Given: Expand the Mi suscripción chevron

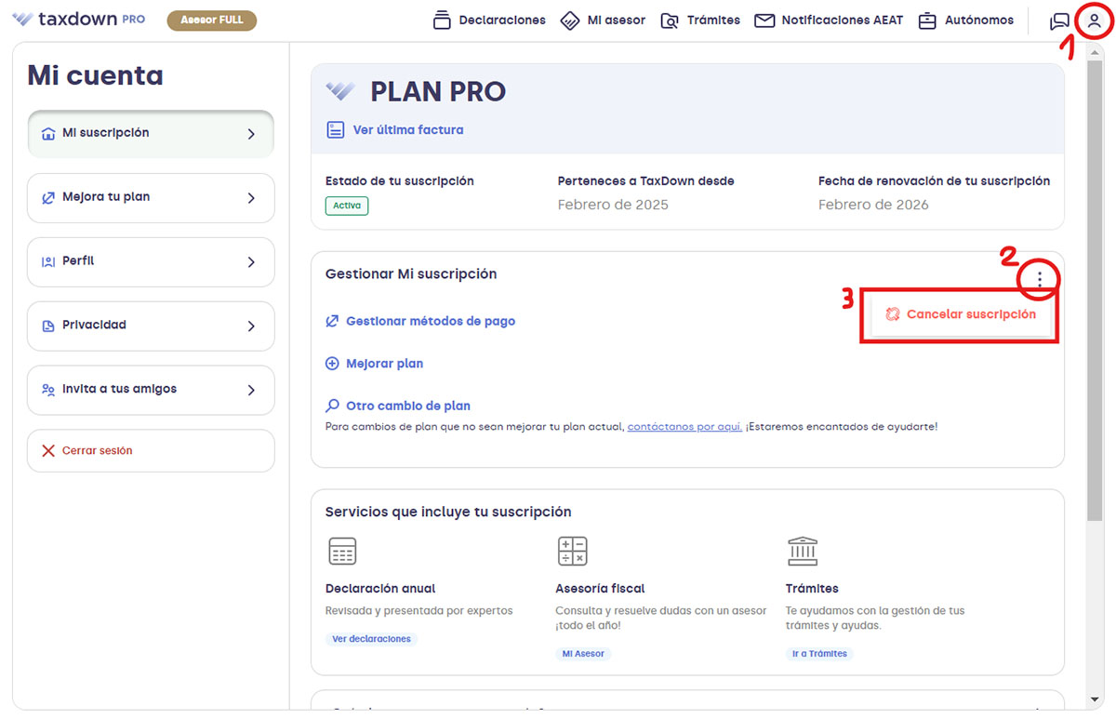Looking at the screenshot, I should 251,134.
